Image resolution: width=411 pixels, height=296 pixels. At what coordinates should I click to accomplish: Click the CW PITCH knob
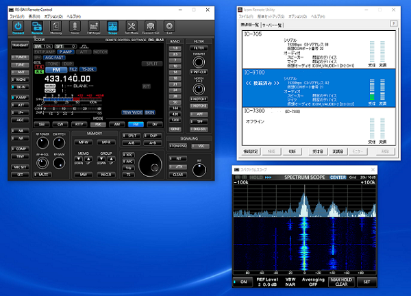[x=59, y=143]
